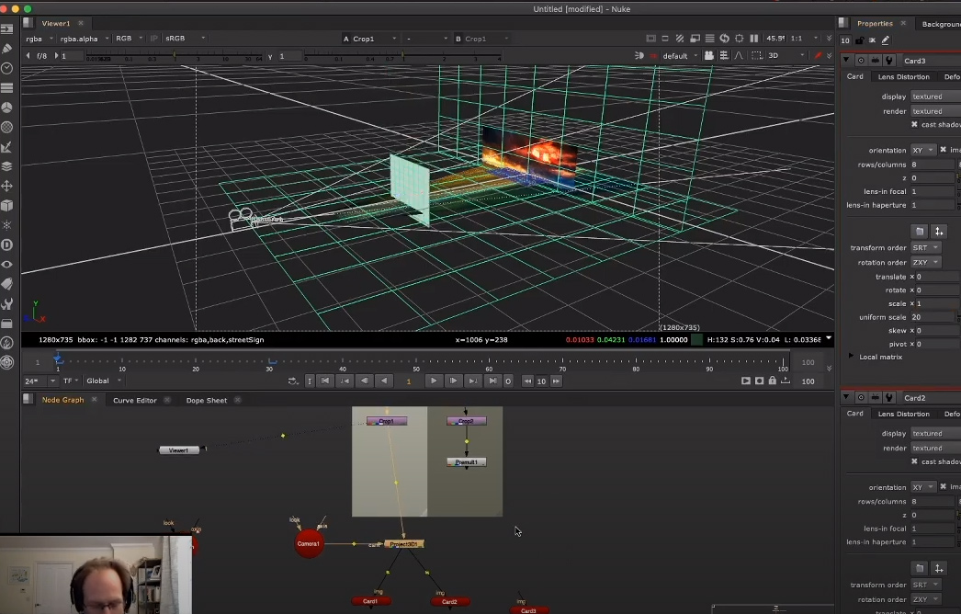This screenshot has width=961, height=614.
Task: Click the wrench icon on Card3 properties header
Action: coord(889,61)
